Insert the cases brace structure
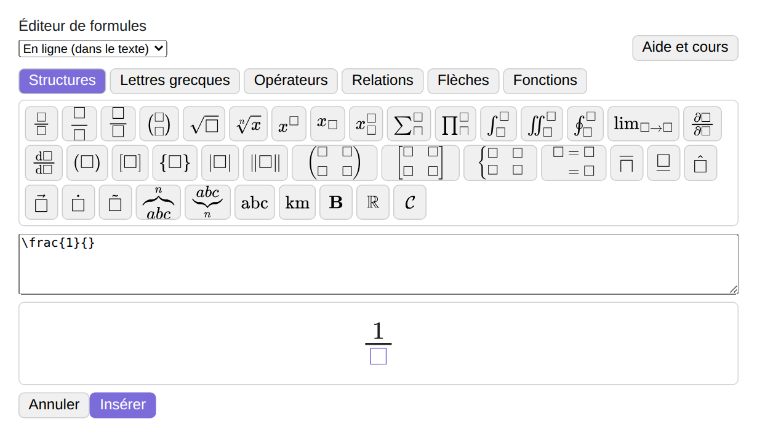Image resolution: width=757 pixels, height=437 pixels. click(500, 163)
